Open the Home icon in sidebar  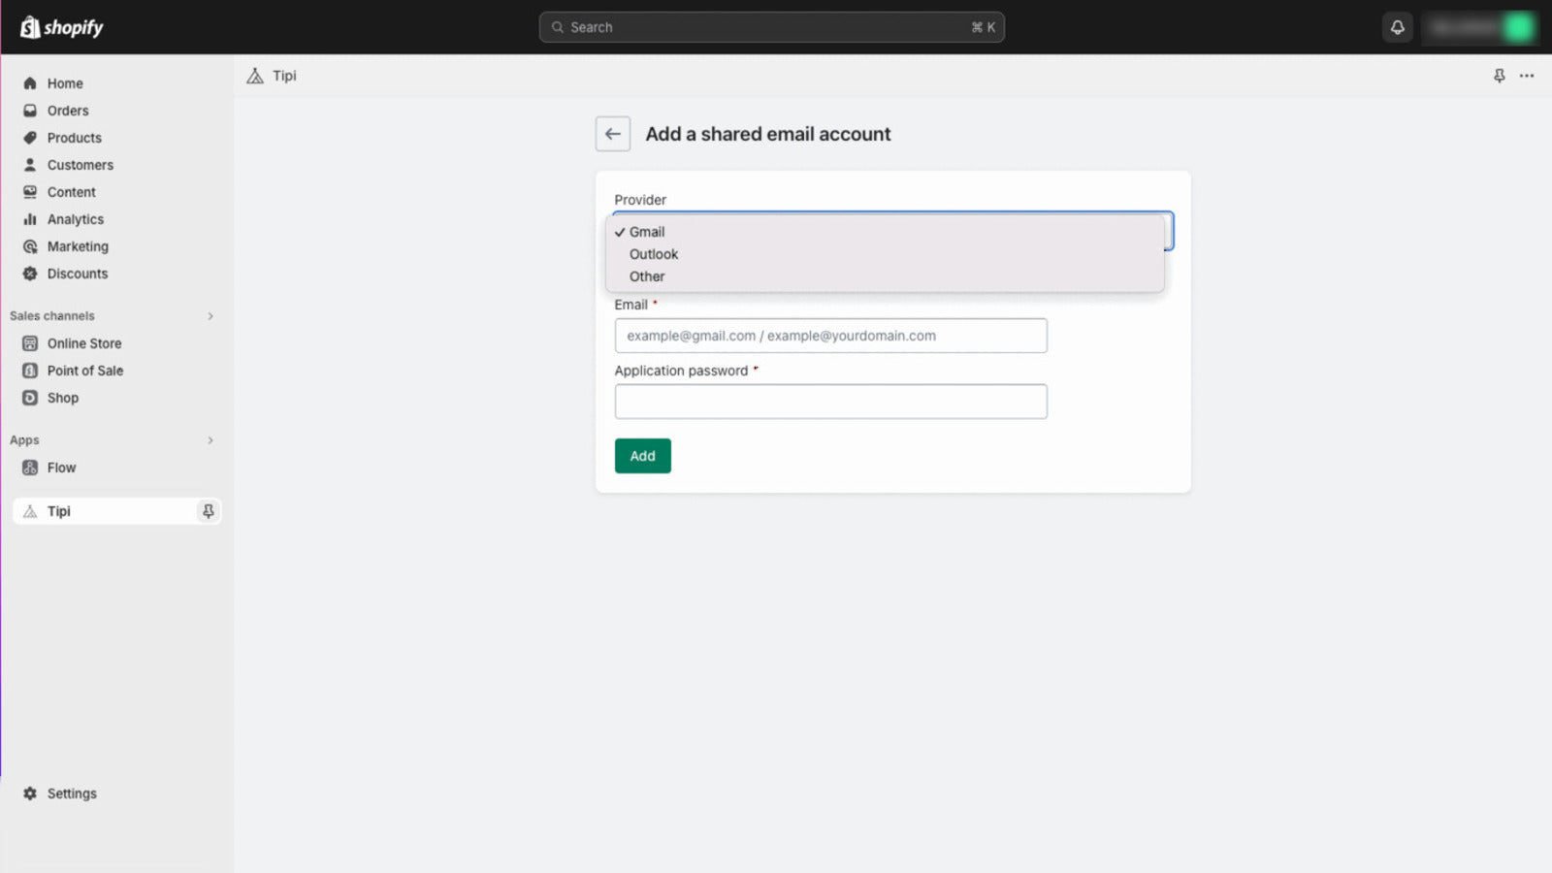30,83
